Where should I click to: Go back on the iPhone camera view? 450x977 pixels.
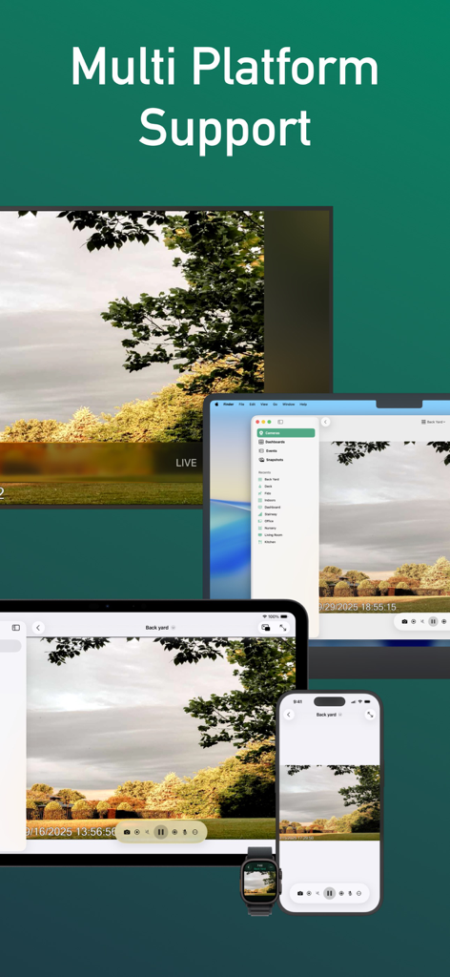coord(289,715)
